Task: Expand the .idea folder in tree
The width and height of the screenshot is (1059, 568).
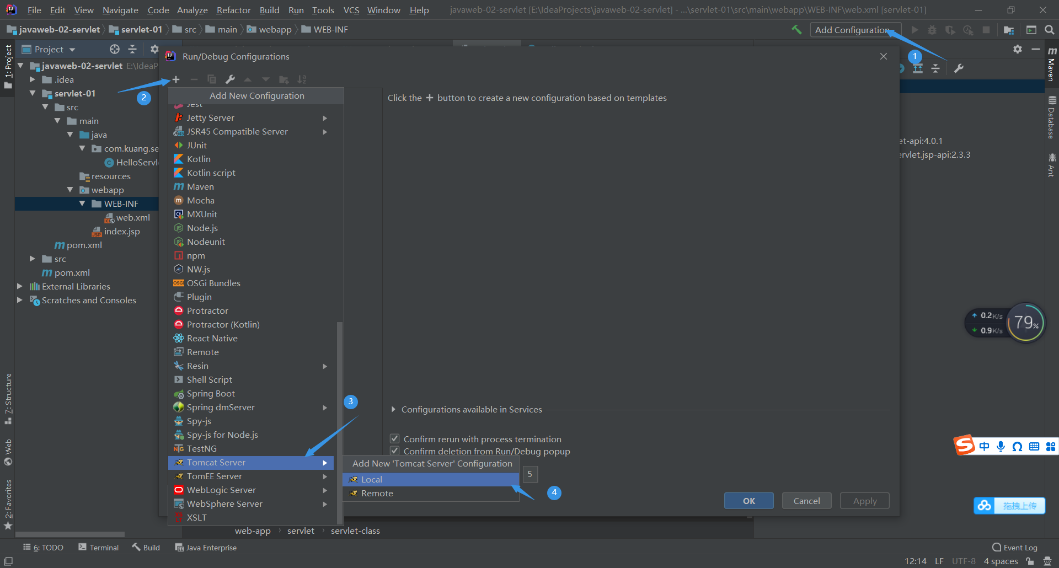Action: coord(33,79)
